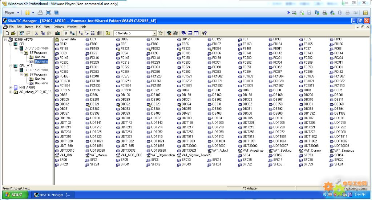
Task: Select the VAT_Signale_TeamPC table
Action: [194, 155]
